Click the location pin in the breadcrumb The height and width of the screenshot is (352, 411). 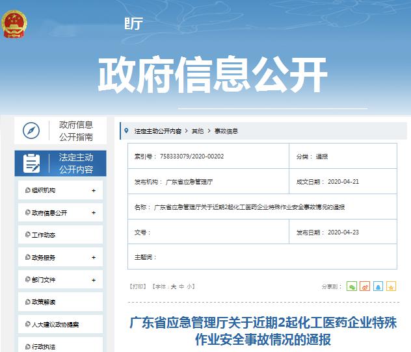126,131
